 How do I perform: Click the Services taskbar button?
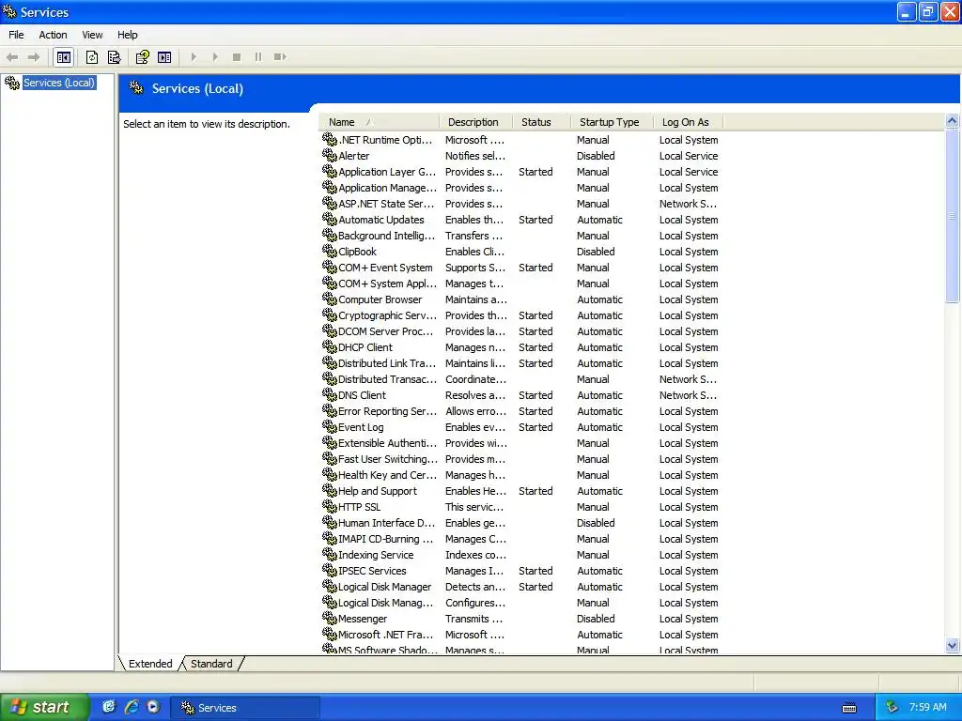[x=244, y=708]
